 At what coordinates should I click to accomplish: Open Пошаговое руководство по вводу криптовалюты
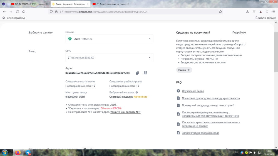(x=211, y=98)
